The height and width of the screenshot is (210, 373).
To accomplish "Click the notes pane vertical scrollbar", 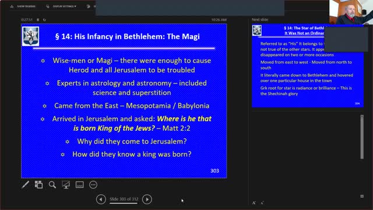I will point(362,138).
